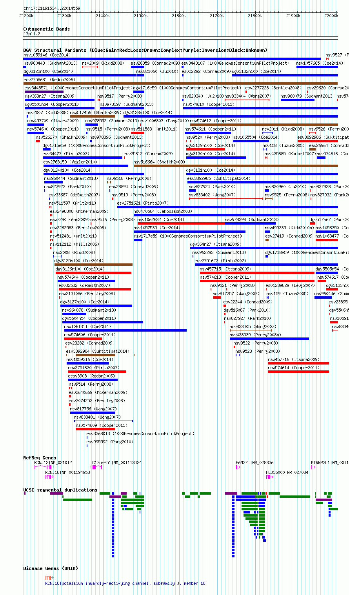Select the nsv457716 (Itsara2009) variant label
The height and width of the screenshot is (595, 349).
point(294,359)
